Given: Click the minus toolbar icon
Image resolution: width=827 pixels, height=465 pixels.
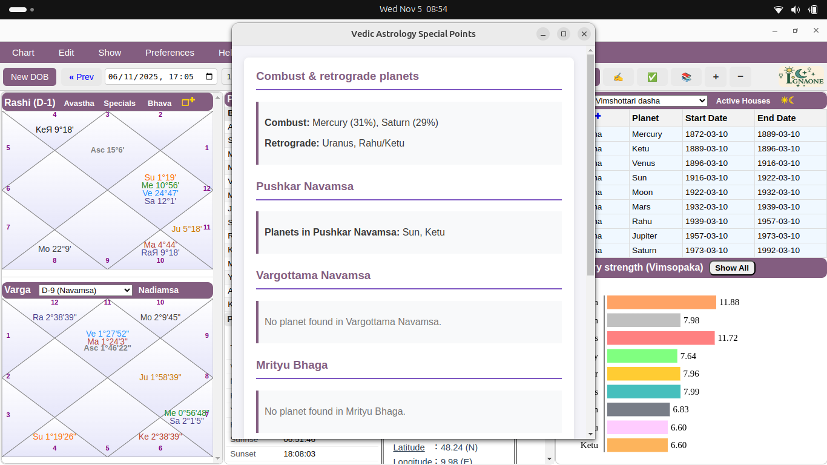Looking at the screenshot, I should (x=740, y=77).
